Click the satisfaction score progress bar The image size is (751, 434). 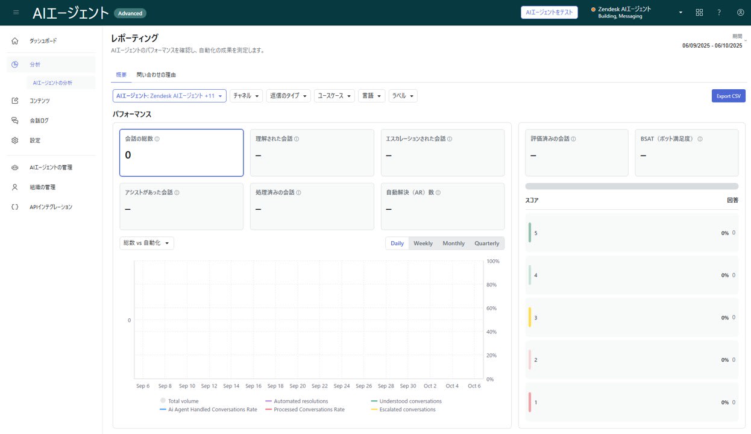pos(631,186)
